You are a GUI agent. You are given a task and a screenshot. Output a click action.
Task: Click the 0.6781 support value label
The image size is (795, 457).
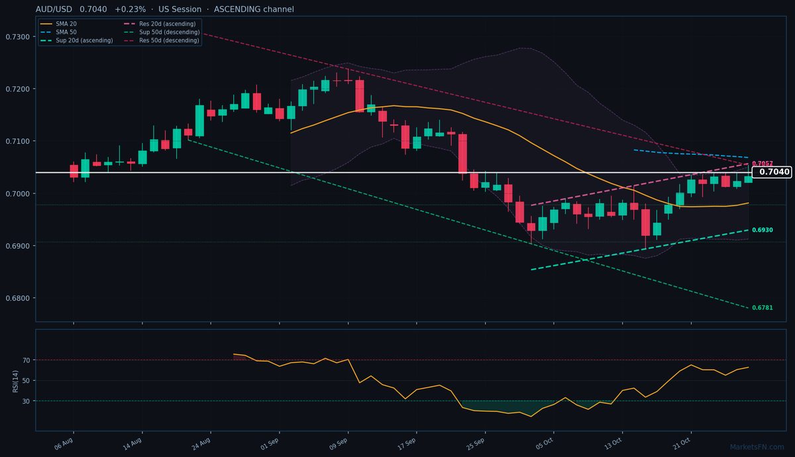pyautogui.click(x=763, y=307)
